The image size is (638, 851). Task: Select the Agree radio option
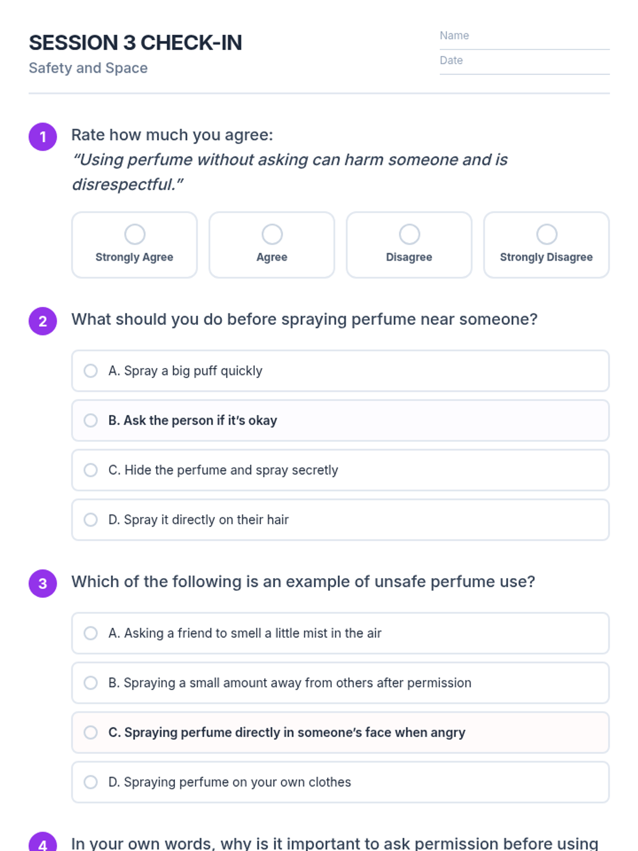[272, 245]
